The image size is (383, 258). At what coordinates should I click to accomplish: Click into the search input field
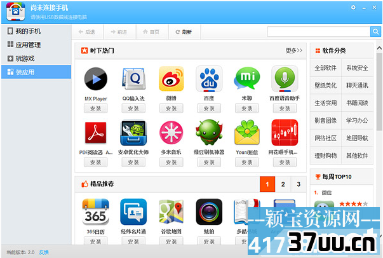319,32
